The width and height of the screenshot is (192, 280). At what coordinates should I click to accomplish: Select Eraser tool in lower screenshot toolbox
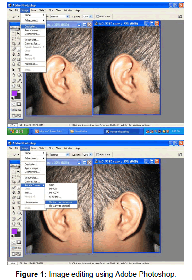[14, 197]
